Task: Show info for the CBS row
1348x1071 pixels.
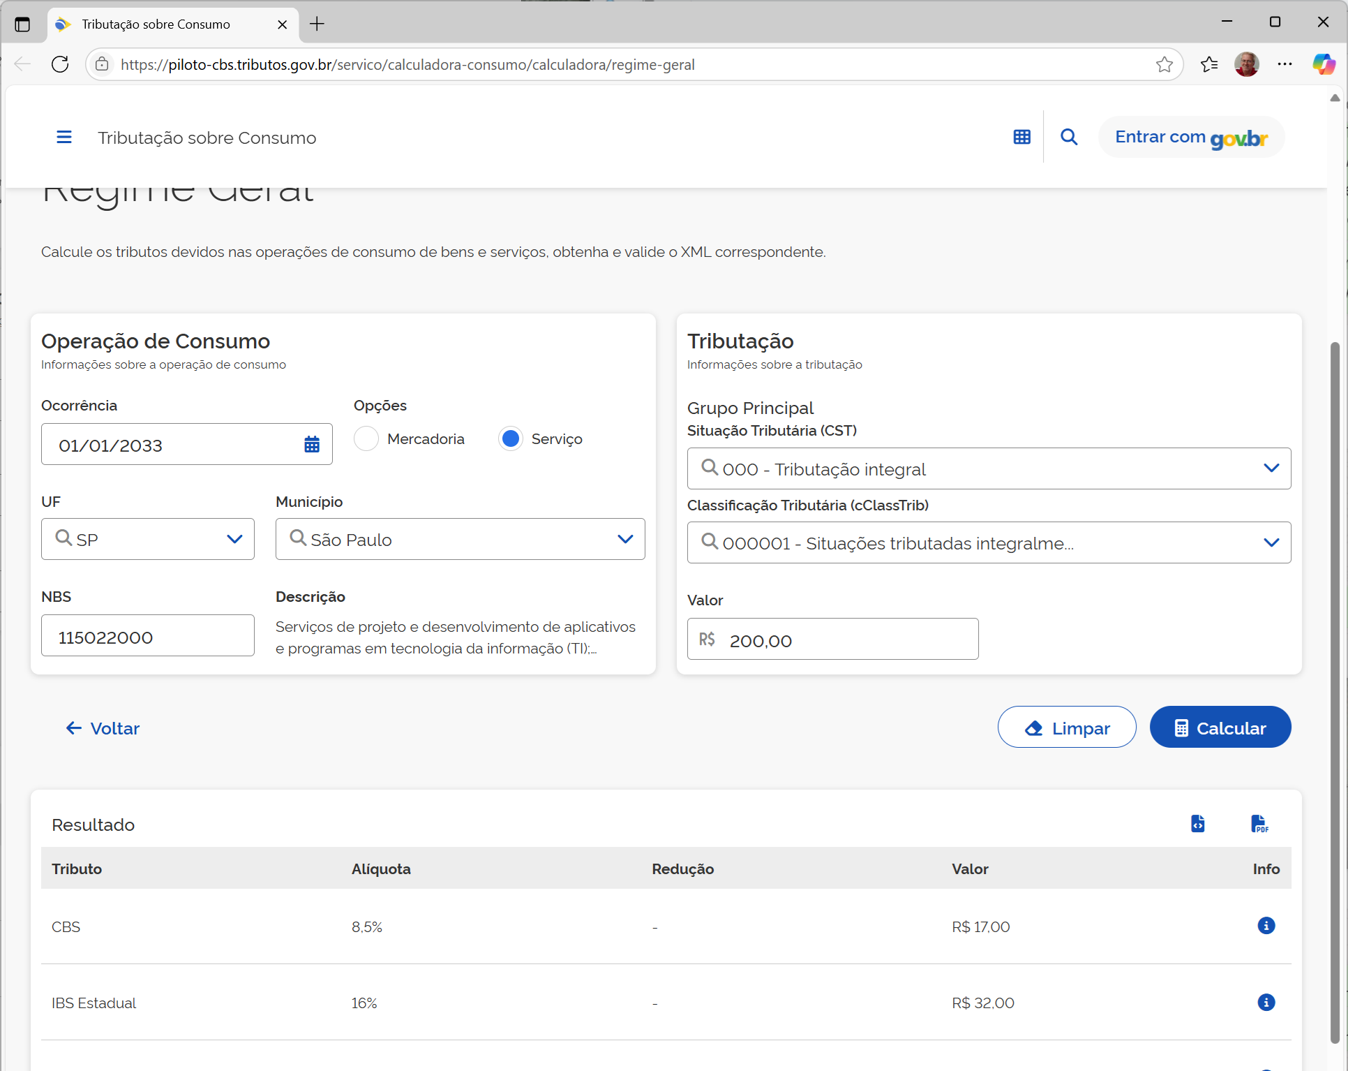Action: click(1266, 926)
